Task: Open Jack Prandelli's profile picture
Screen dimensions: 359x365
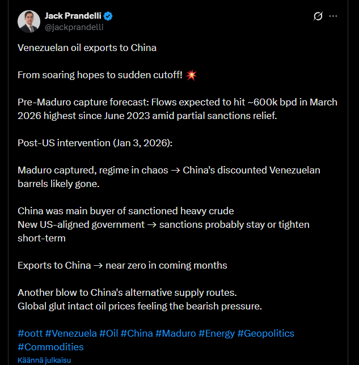Action: click(x=29, y=22)
